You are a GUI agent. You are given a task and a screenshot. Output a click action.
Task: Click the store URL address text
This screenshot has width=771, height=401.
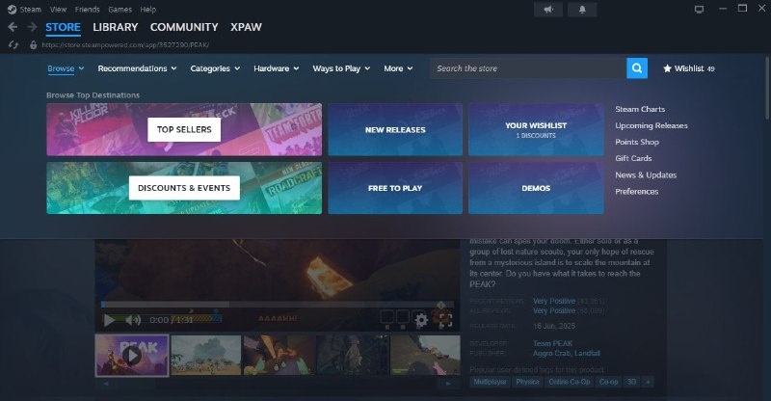[x=125, y=44]
